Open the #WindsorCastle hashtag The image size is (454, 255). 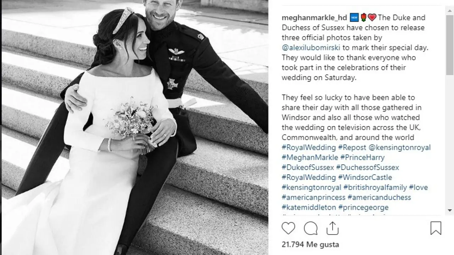[365, 177]
